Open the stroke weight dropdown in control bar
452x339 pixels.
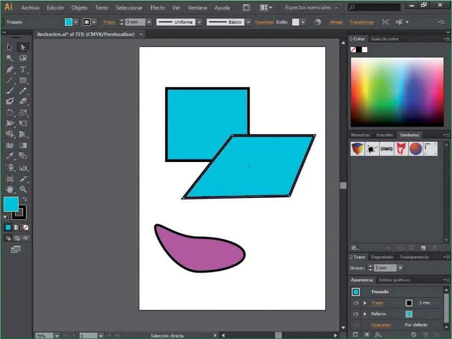pyautogui.click(x=149, y=22)
